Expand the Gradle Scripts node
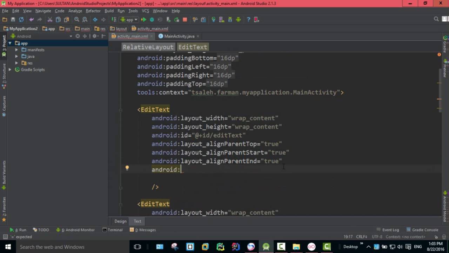The width and height of the screenshot is (449, 253). click(10, 70)
